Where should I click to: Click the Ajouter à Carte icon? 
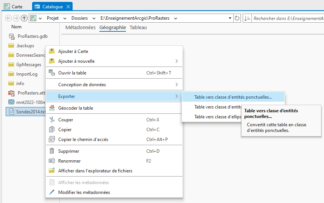coord(52,51)
